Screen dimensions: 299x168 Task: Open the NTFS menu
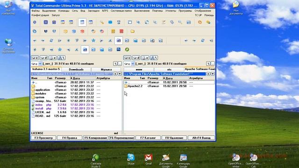coord(105,11)
